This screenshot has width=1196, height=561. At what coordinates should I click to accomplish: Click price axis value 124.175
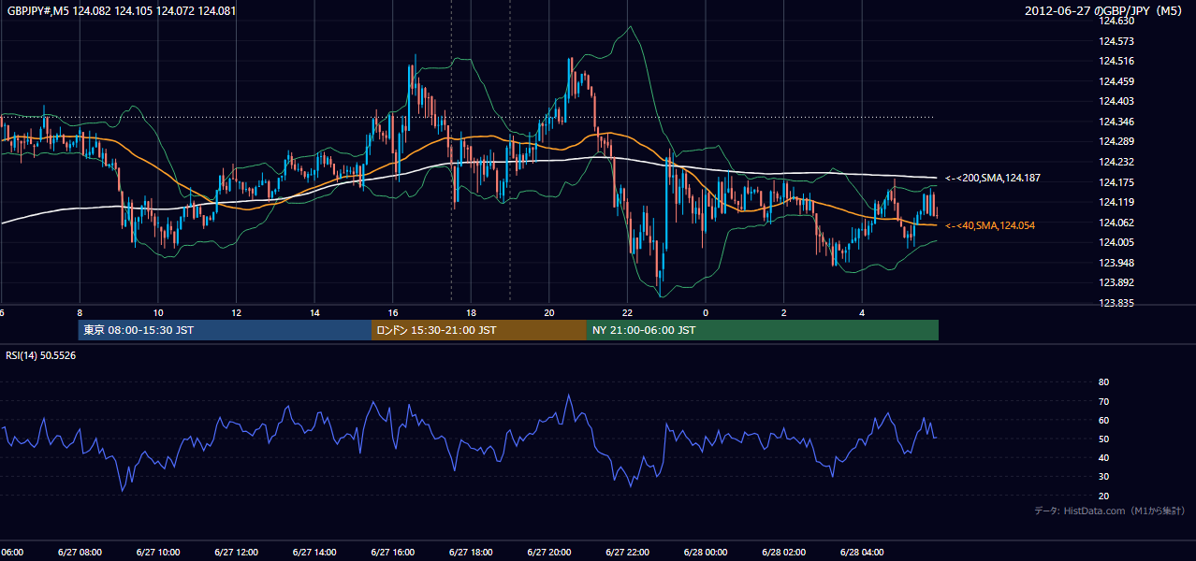(x=1116, y=182)
